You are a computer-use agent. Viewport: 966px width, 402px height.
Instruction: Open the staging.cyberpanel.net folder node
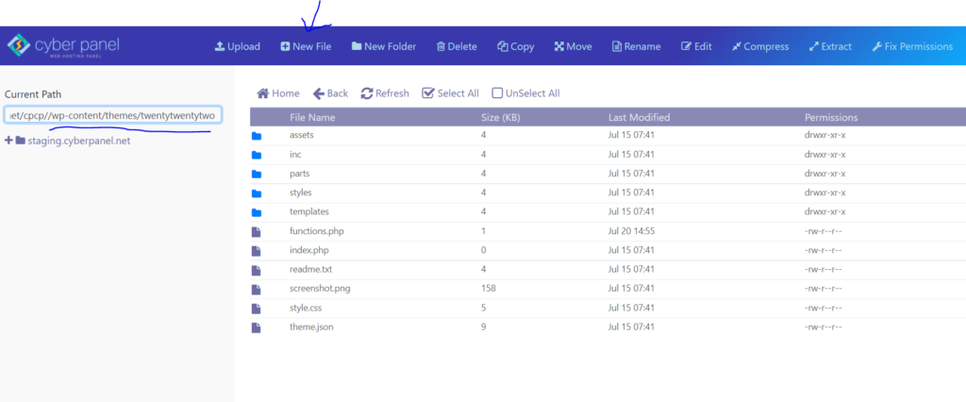point(79,141)
